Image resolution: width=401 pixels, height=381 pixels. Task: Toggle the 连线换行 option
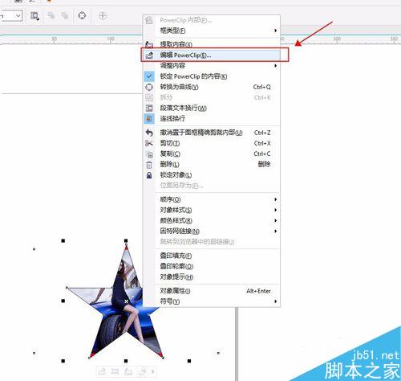coord(212,118)
